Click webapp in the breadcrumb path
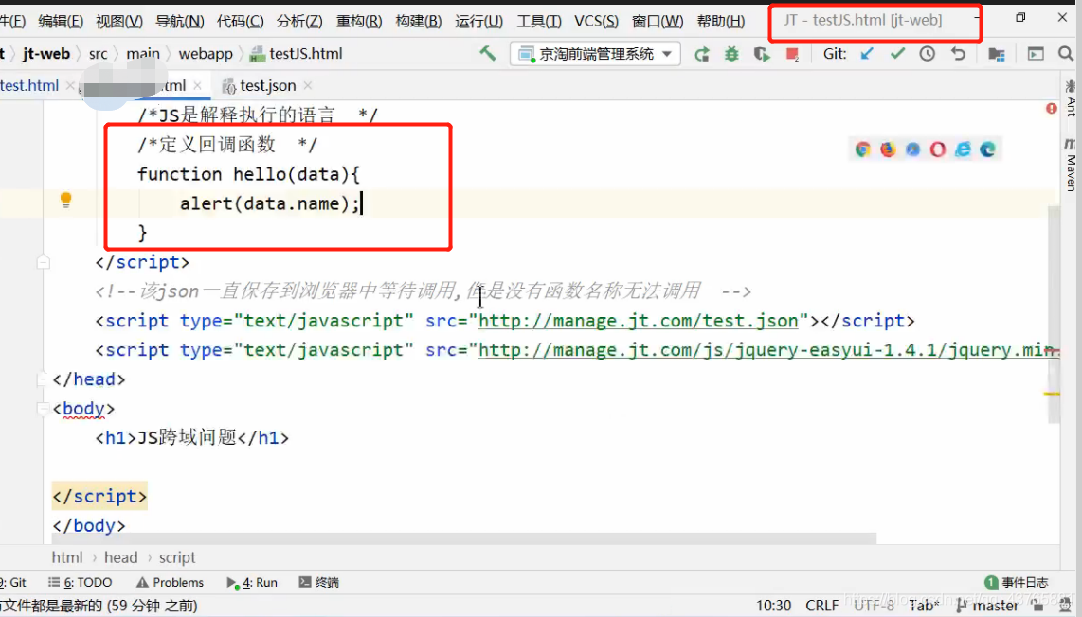 click(x=205, y=54)
